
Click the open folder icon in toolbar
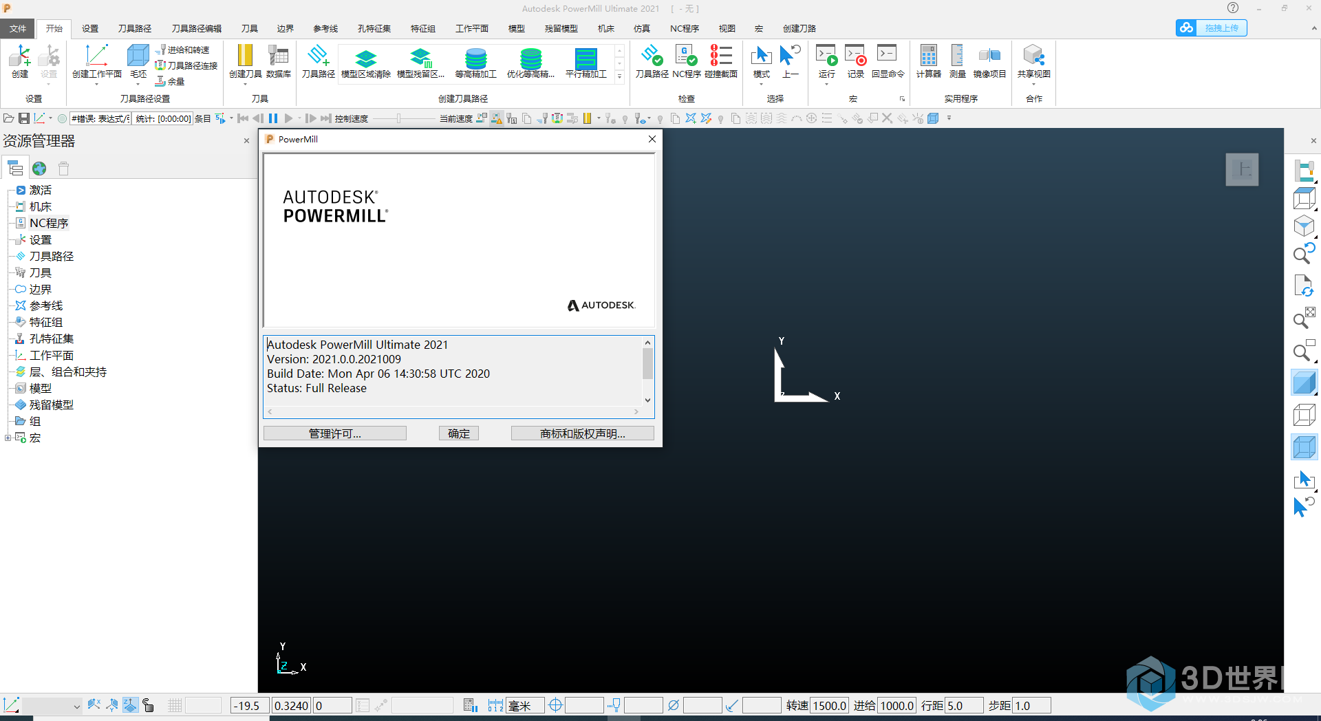tap(9, 118)
